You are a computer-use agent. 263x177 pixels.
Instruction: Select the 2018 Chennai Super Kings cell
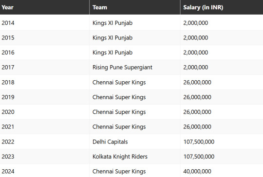[x=119, y=82]
